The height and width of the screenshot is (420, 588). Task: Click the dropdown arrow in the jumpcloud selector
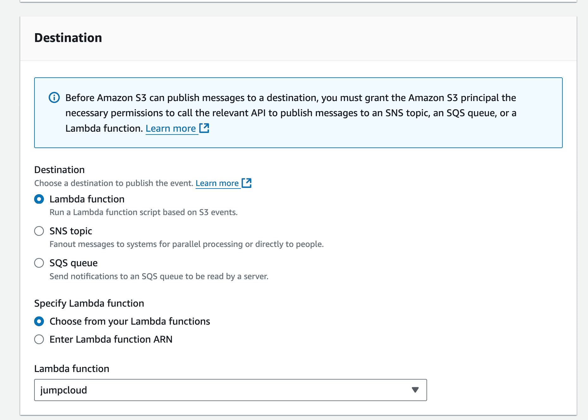415,390
